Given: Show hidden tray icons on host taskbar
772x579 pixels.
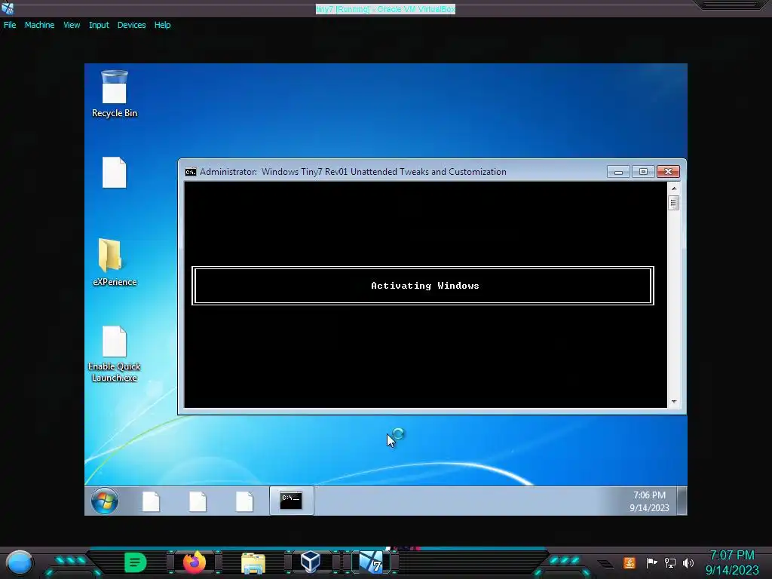Looking at the screenshot, I should coord(606,564).
